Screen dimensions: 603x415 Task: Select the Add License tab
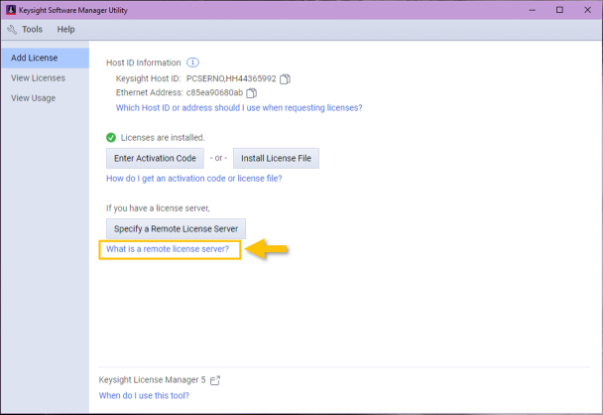coord(45,58)
